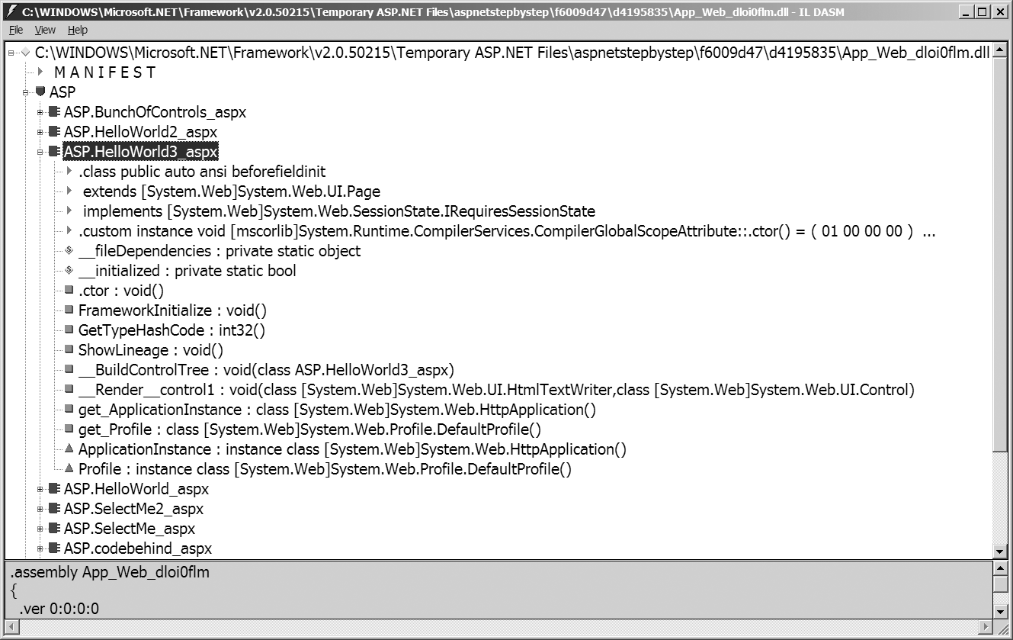Collapse the ASP namespace node

pyautogui.click(x=25, y=92)
